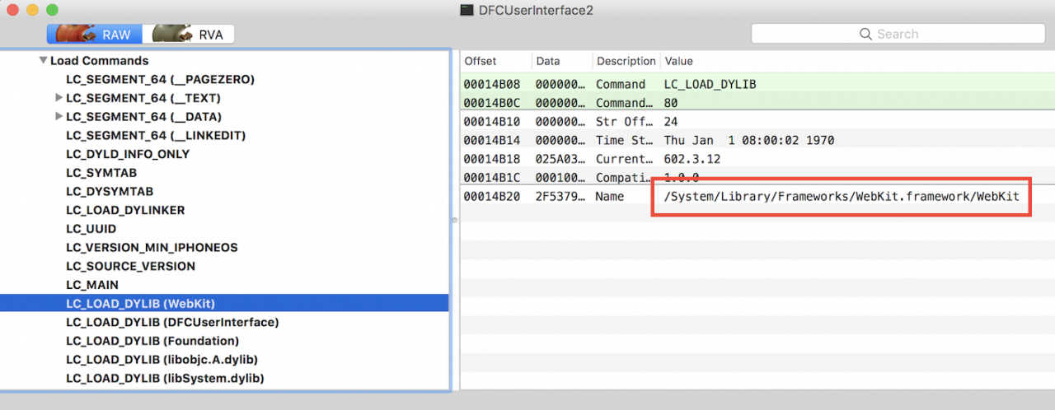
Task: Click offset 00014B0C cell
Action: (491, 103)
